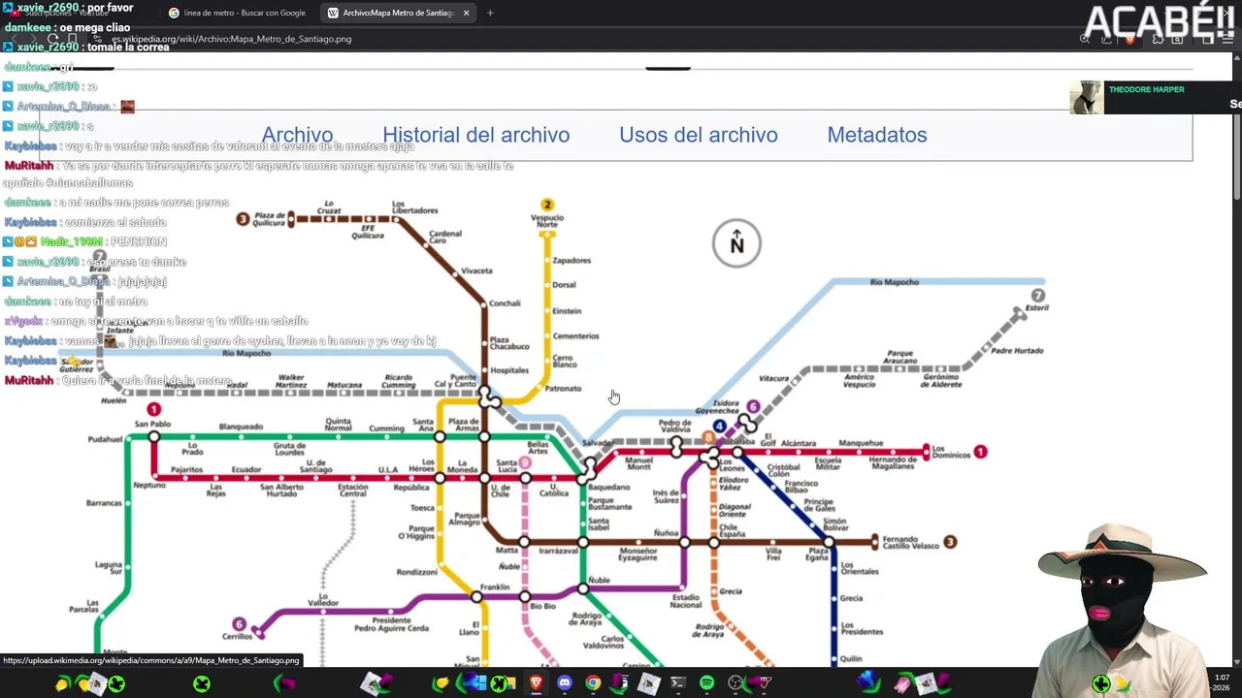Viewport: 1242px width, 698px height.
Task: Click the 'Baquedano' station label
Action: [x=608, y=488]
